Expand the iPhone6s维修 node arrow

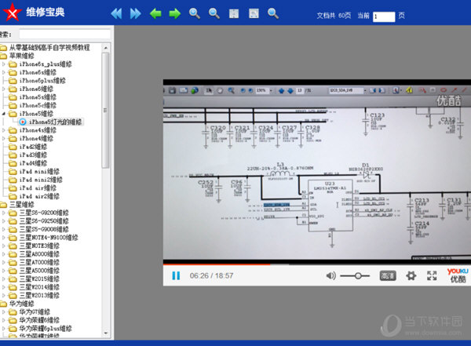(x=4, y=72)
